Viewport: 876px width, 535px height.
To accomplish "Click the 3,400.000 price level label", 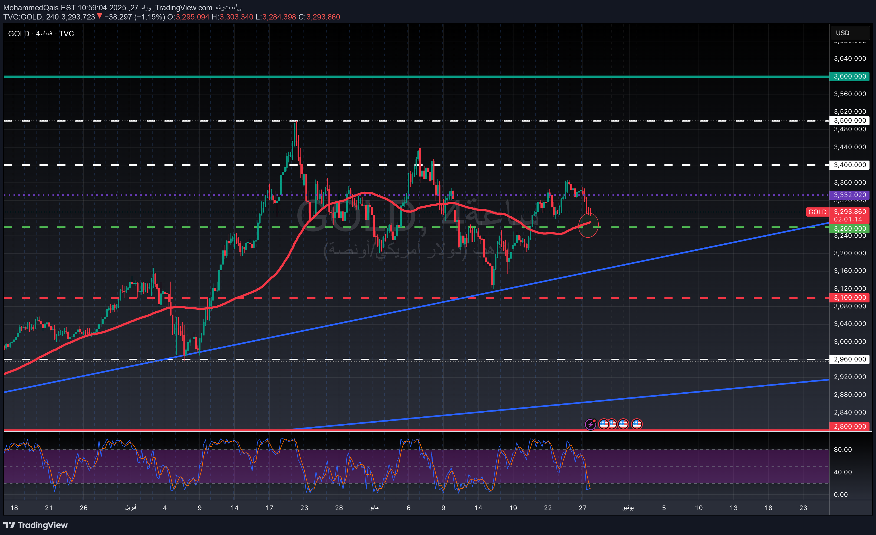I will click(x=850, y=165).
